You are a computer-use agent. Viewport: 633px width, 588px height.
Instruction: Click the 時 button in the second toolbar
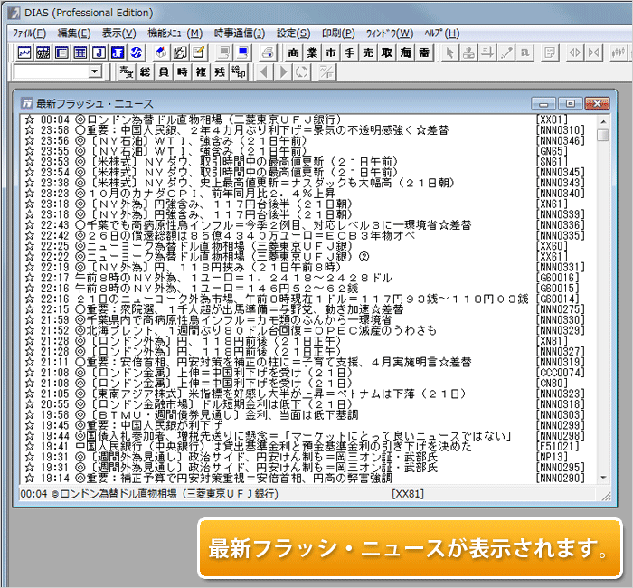[182, 71]
